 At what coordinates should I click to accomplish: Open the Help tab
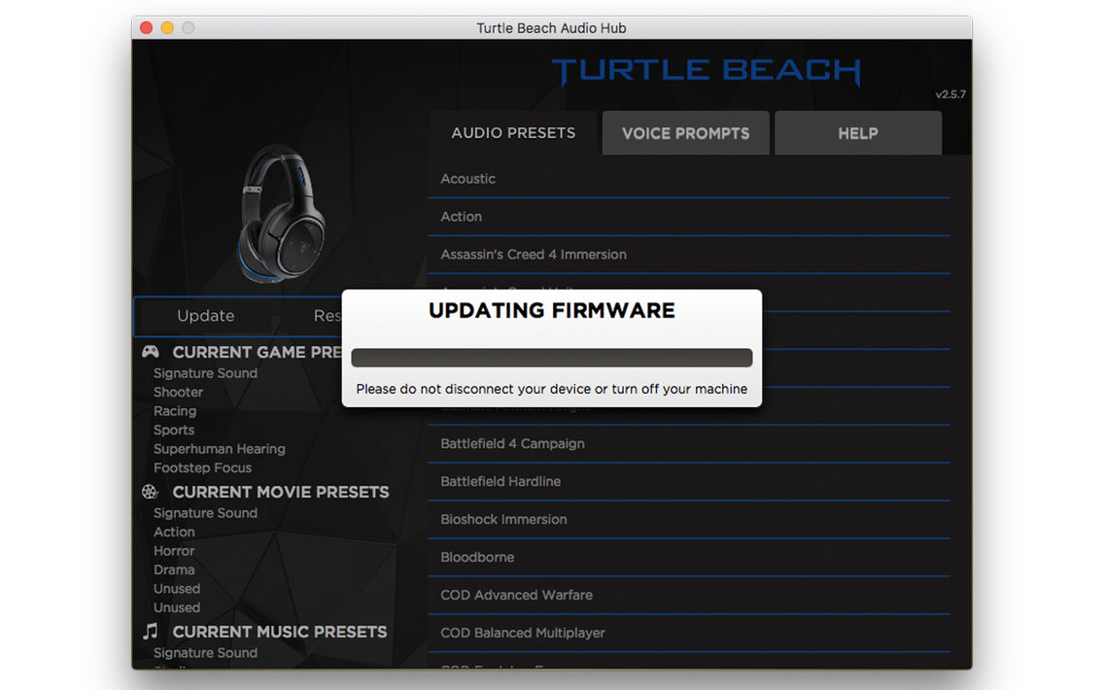click(857, 133)
